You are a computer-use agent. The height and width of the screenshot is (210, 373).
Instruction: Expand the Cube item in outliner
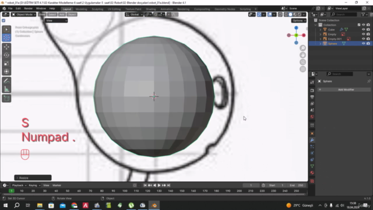click(x=320, y=30)
